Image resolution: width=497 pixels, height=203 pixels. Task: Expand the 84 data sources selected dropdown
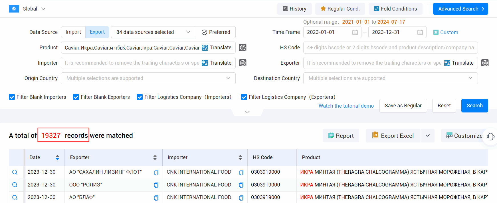click(153, 32)
